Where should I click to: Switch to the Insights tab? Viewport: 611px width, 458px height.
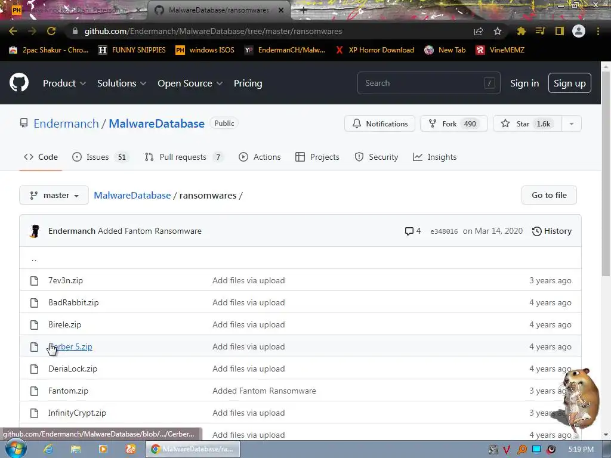(x=434, y=157)
